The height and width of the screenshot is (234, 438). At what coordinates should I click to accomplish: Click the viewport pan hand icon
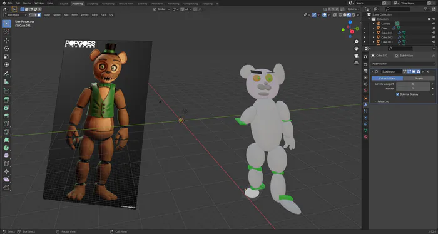(356, 49)
